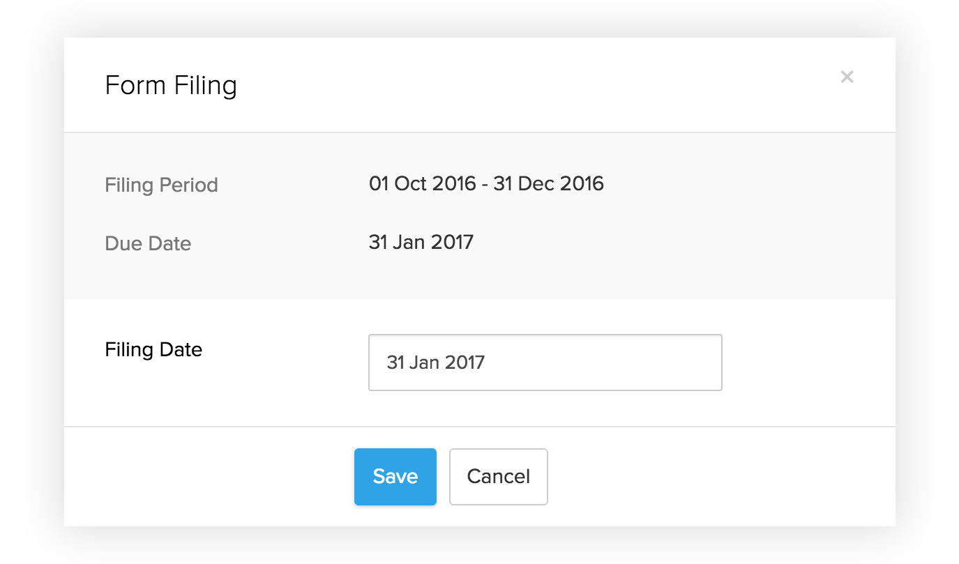Click the Filing Period label
Screen dimensions: 959x564
coord(161,185)
